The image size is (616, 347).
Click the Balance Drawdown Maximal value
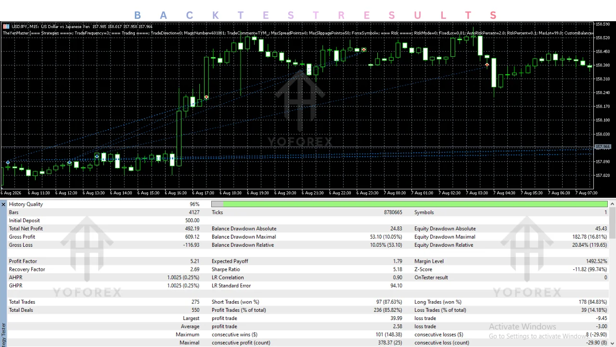point(386,237)
